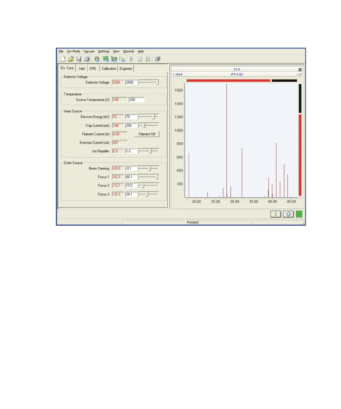
Task: Click the Focus 1 slider
Action: (148, 177)
